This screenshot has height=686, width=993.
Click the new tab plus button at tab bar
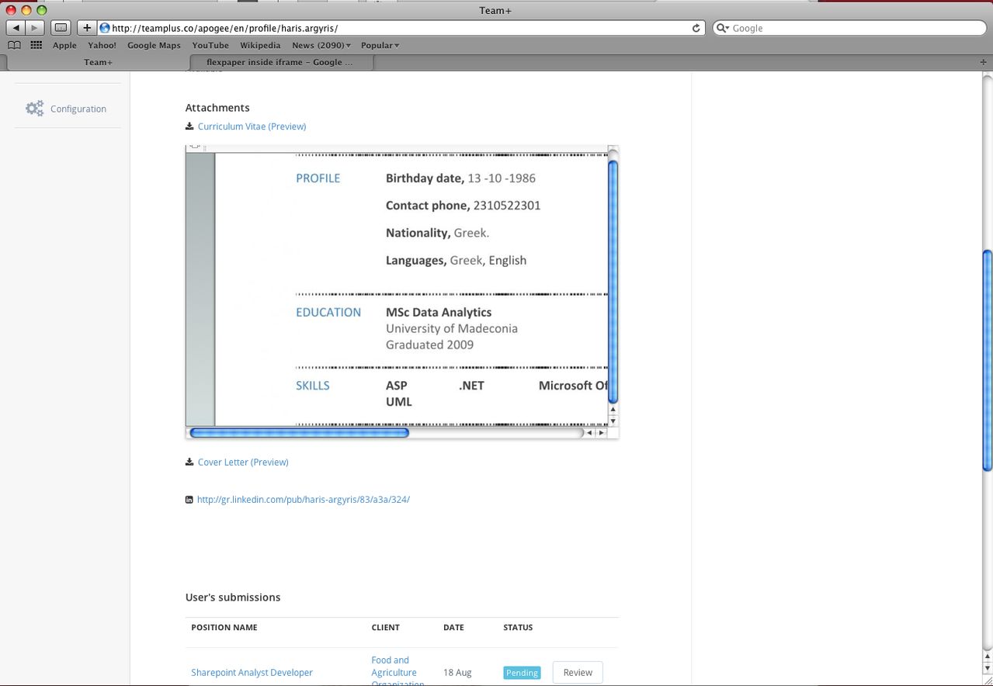pyautogui.click(x=983, y=62)
